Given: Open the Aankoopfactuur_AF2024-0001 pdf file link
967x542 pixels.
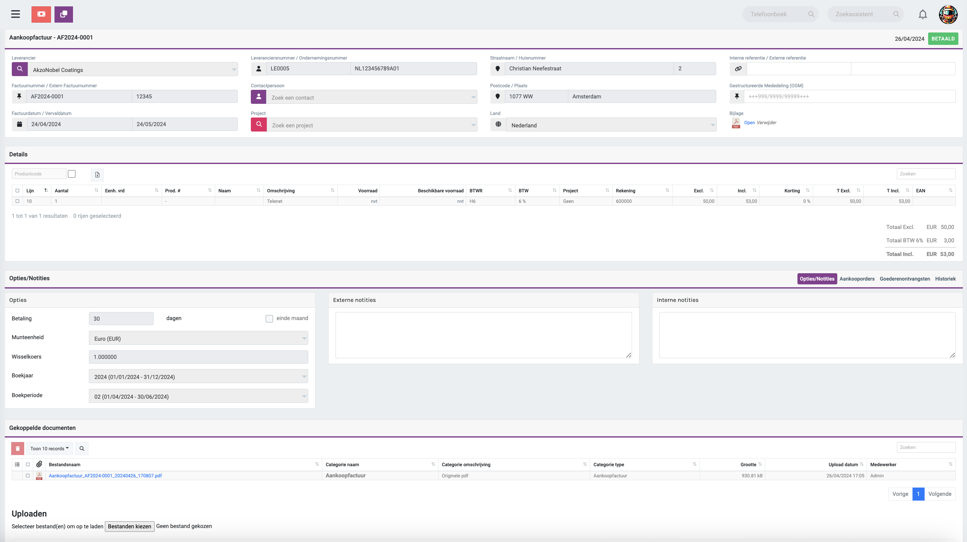Looking at the screenshot, I should 105,476.
